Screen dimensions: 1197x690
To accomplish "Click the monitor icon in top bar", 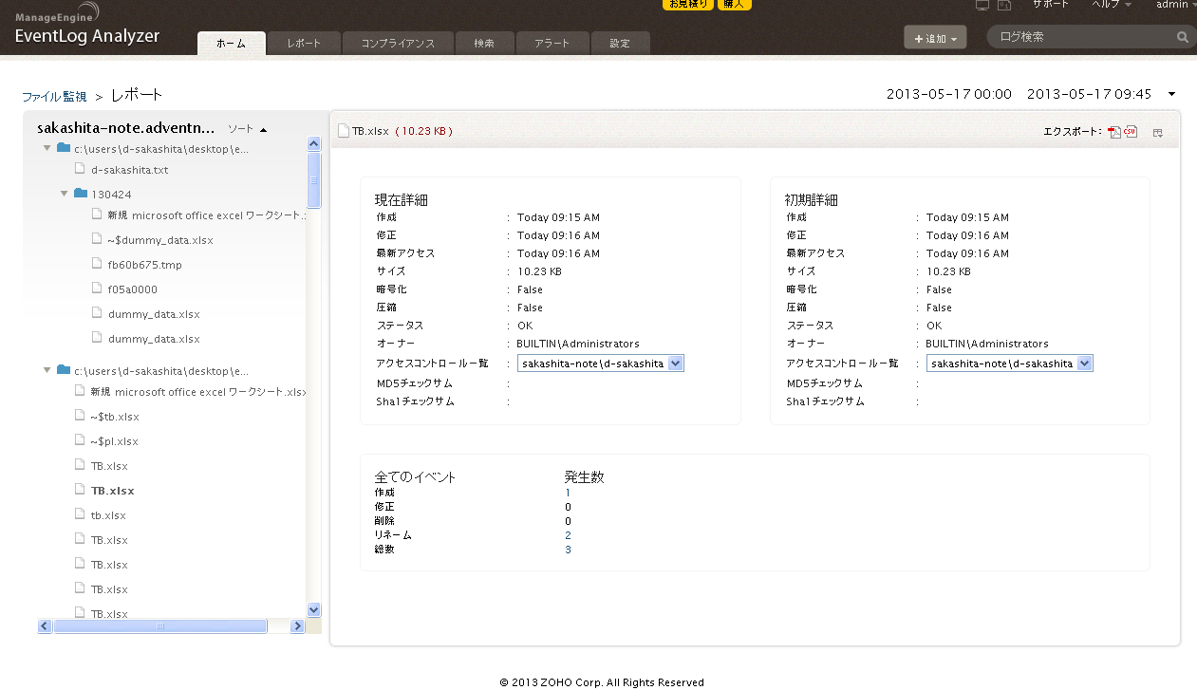I will [x=982, y=6].
